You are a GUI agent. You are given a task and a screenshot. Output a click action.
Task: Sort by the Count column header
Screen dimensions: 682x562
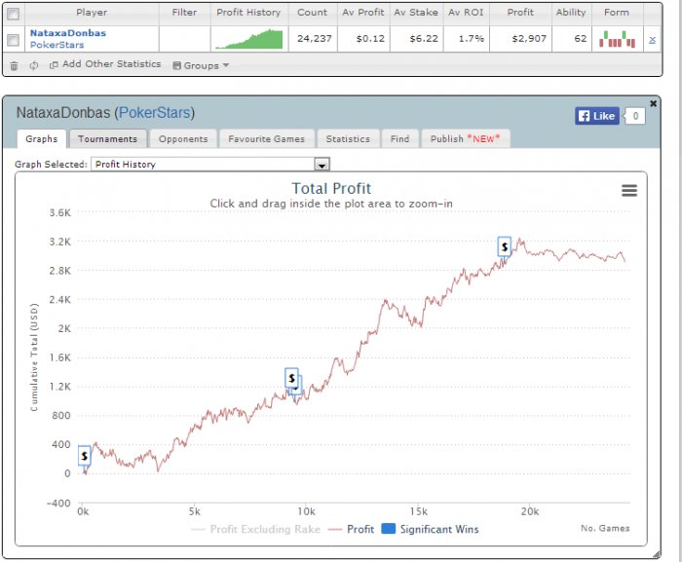pyautogui.click(x=313, y=13)
